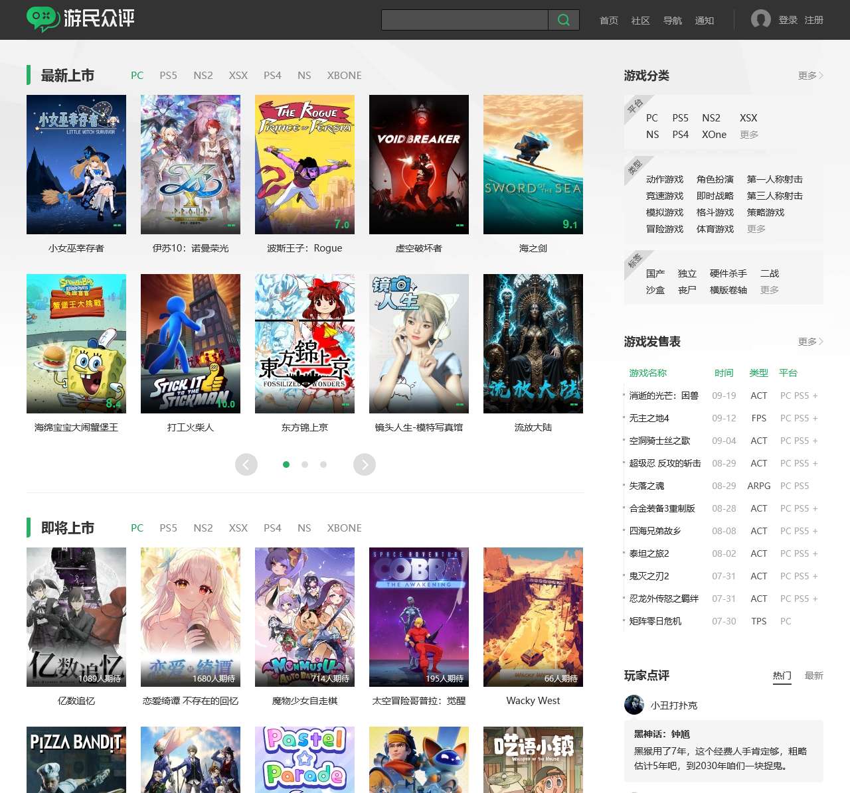Screen dimensions: 850x793
Task: Switch 最新上市 to PS5 tab
Action: (168, 76)
